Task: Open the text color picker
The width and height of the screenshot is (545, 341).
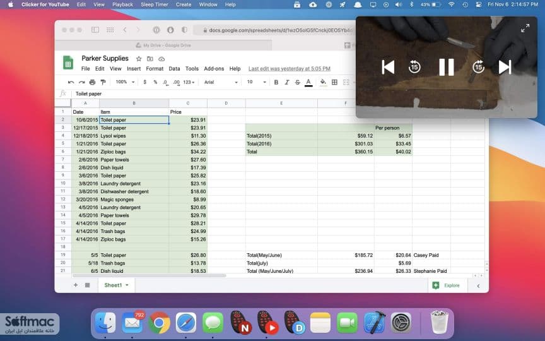Action: (308, 83)
